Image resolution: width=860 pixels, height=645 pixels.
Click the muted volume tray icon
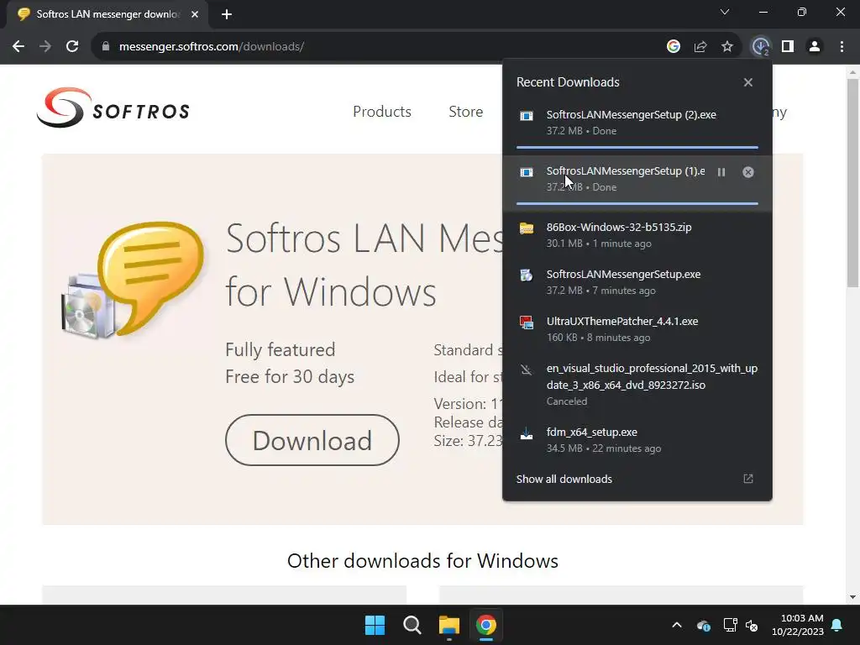(x=752, y=625)
